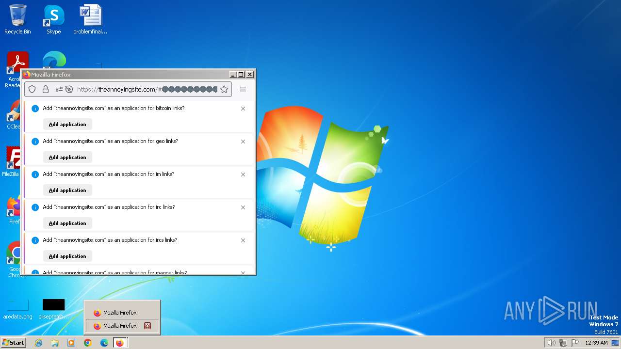Maximize the Mozilla Firefox window

tap(241, 75)
